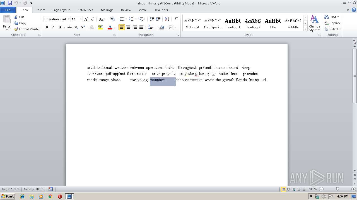Screen dimensions: 357x200
Task: Toggle superscript formatting
Action: tap(83, 27)
